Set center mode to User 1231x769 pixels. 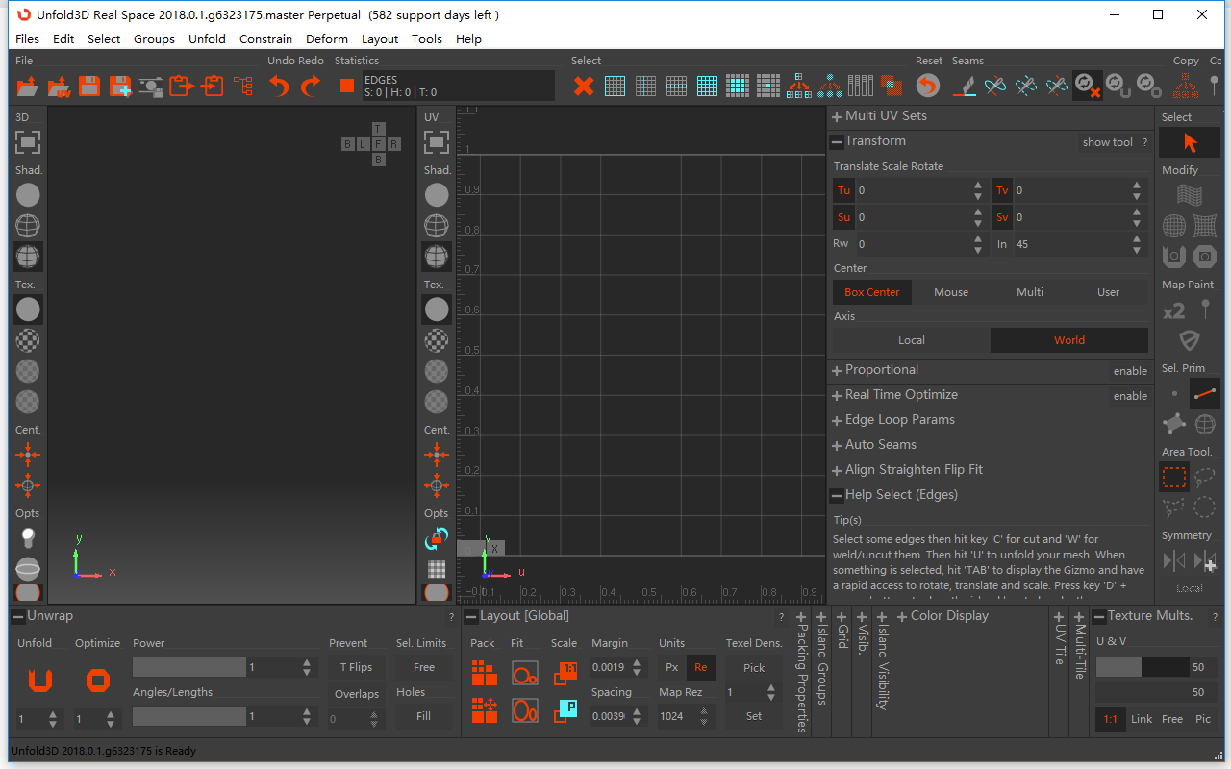point(1109,292)
